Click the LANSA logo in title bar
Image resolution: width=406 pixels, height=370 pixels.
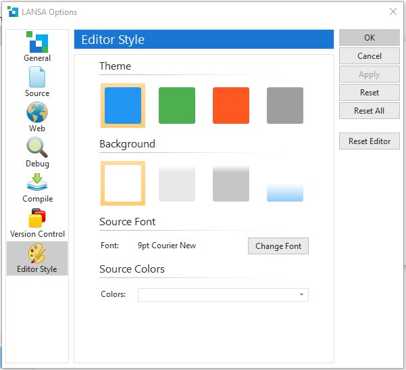point(13,11)
